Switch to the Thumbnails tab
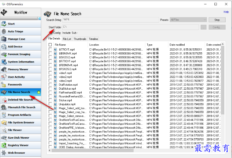The height and width of the screenshot is (158, 232). tap(80, 39)
